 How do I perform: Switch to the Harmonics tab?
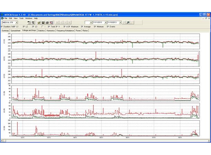click(x=51, y=31)
